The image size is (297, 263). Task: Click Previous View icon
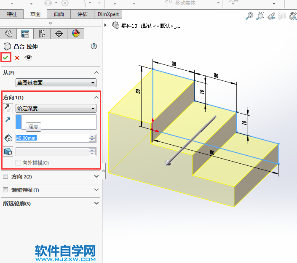point(271,16)
